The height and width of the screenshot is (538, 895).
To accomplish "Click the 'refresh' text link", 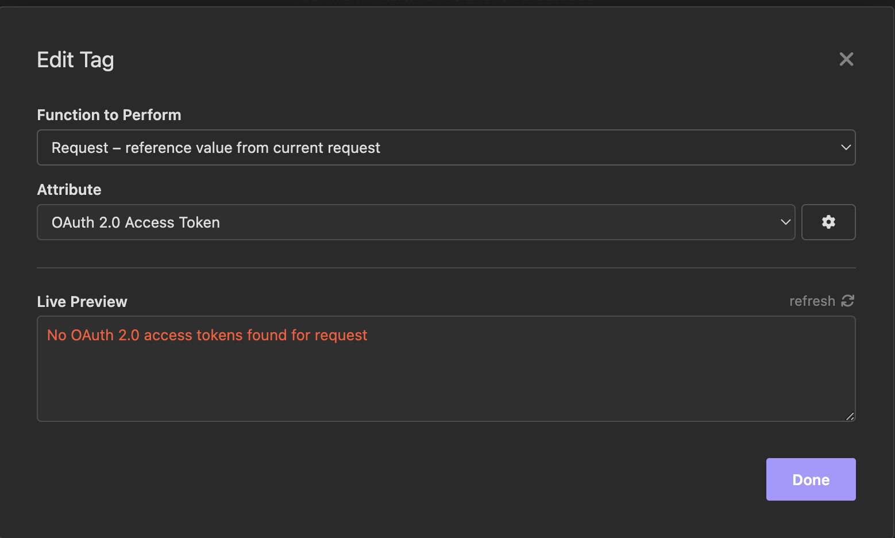I will (x=812, y=301).
